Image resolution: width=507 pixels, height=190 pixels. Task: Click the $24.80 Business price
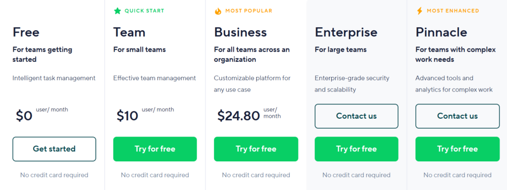tap(239, 116)
